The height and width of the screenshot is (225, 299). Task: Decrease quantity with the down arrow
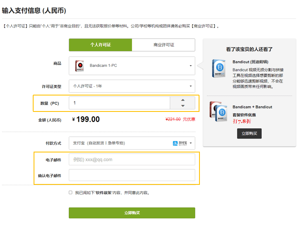183,106
